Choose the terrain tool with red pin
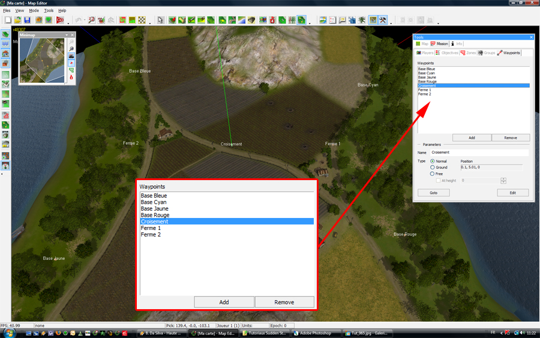The height and width of the screenshot is (338, 540). point(172,20)
